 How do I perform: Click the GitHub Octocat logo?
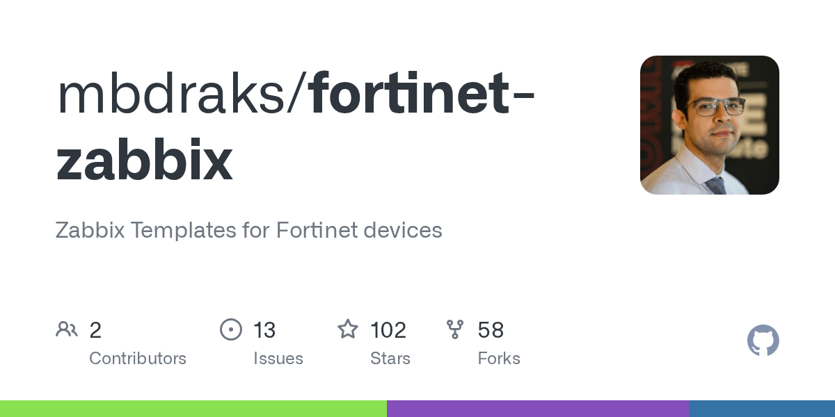763,341
